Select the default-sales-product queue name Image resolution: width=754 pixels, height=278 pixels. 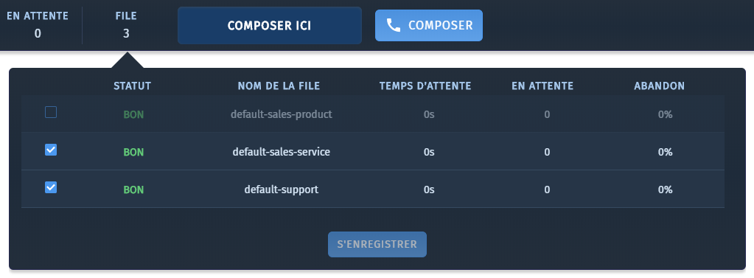[282, 114]
